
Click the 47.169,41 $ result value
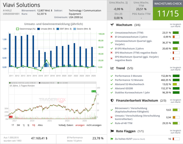click(x=39, y=138)
